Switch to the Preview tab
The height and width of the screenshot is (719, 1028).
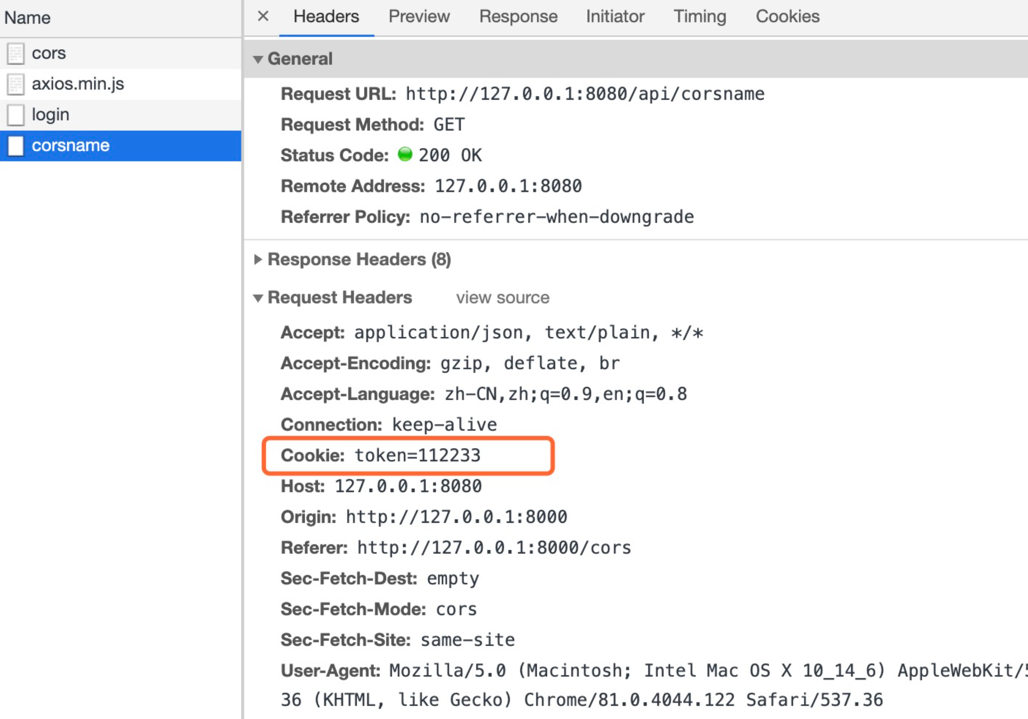click(419, 17)
